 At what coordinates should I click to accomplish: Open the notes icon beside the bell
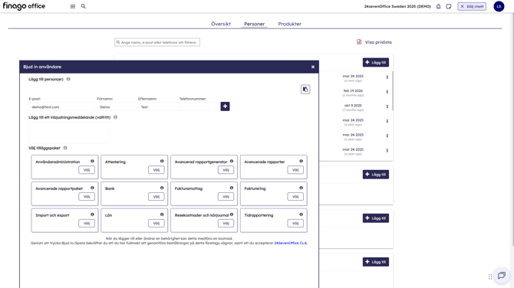click(449, 6)
